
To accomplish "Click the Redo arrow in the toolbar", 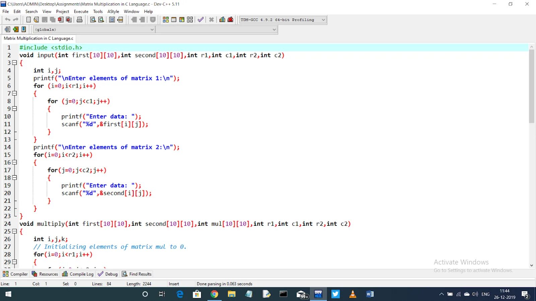I will pos(15,20).
